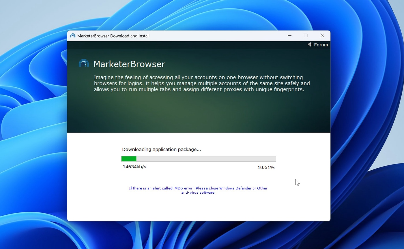The image size is (404, 249).
Task: Click the download progress bar
Action: coord(199,159)
